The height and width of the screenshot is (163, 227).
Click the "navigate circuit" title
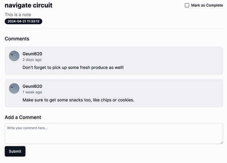pos(29,5)
